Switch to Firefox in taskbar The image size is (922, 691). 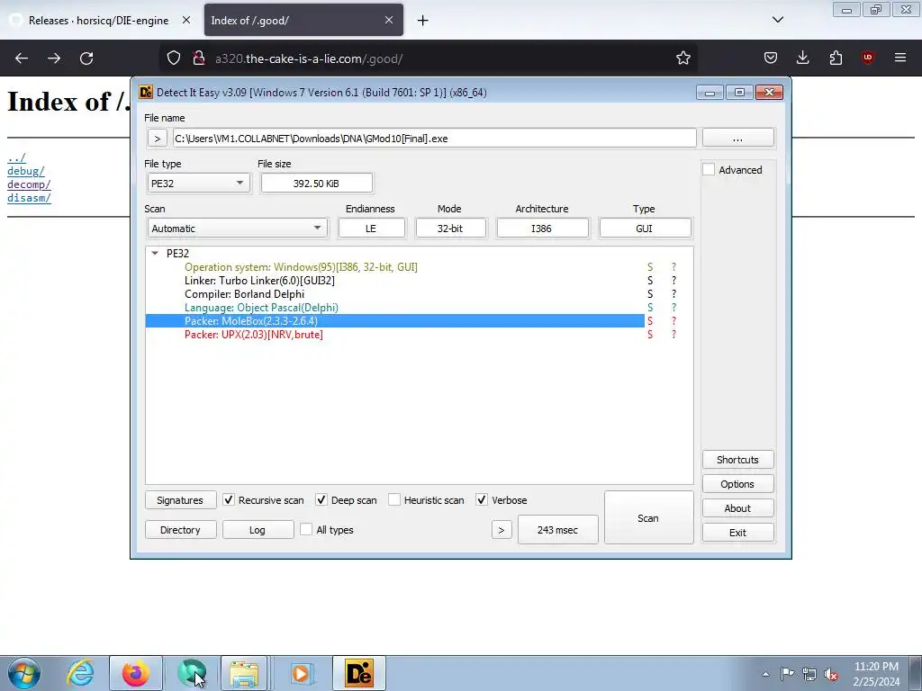[136, 673]
